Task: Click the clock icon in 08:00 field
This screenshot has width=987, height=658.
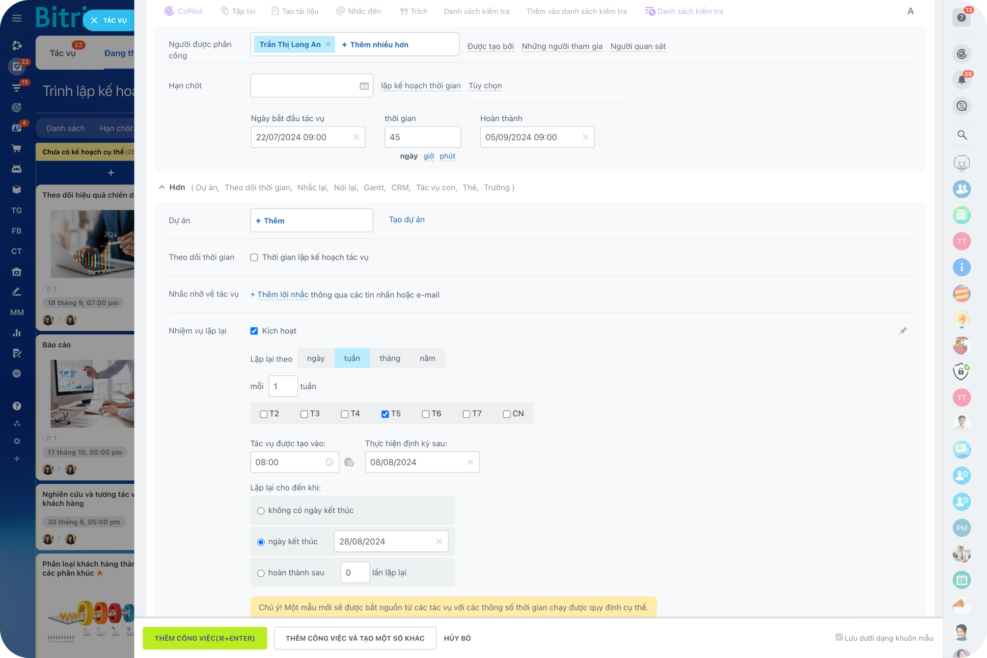Action: [x=329, y=462]
